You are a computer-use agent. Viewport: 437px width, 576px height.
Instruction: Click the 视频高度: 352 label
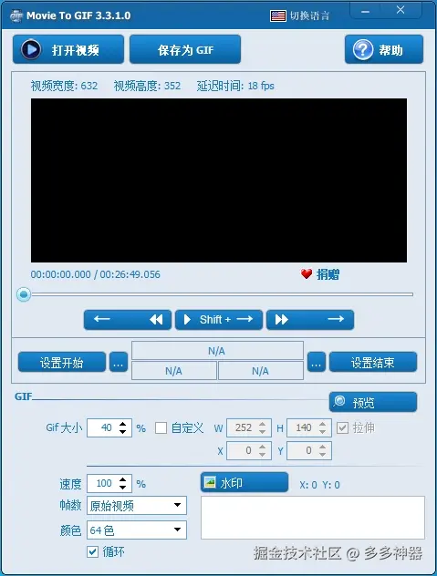pyautogui.click(x=147, y=86)
